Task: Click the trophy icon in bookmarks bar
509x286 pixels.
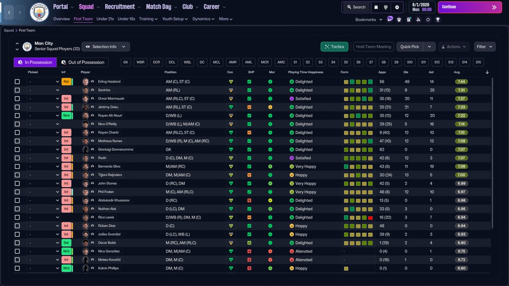Action: click(437, 19)
